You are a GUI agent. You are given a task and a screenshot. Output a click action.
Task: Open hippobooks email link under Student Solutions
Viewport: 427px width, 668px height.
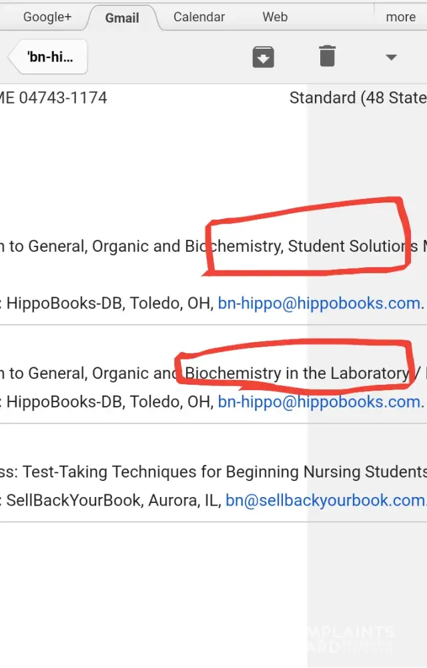click(x=319, y=303)
